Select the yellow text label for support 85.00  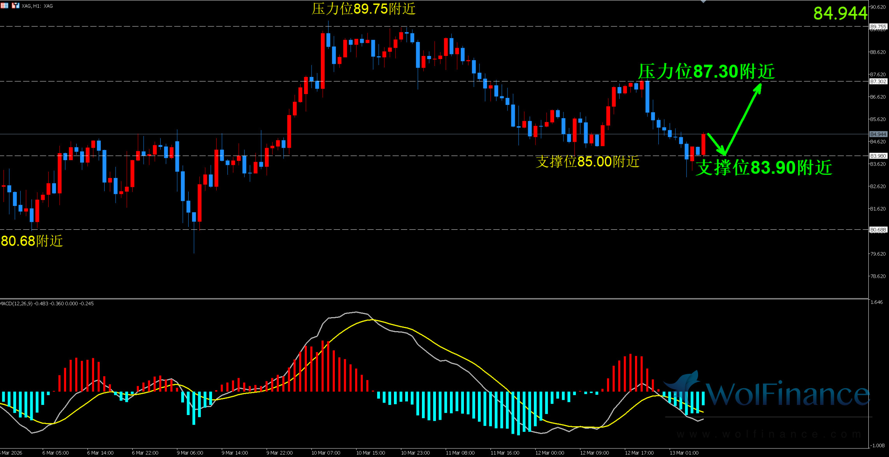point(587,162)
